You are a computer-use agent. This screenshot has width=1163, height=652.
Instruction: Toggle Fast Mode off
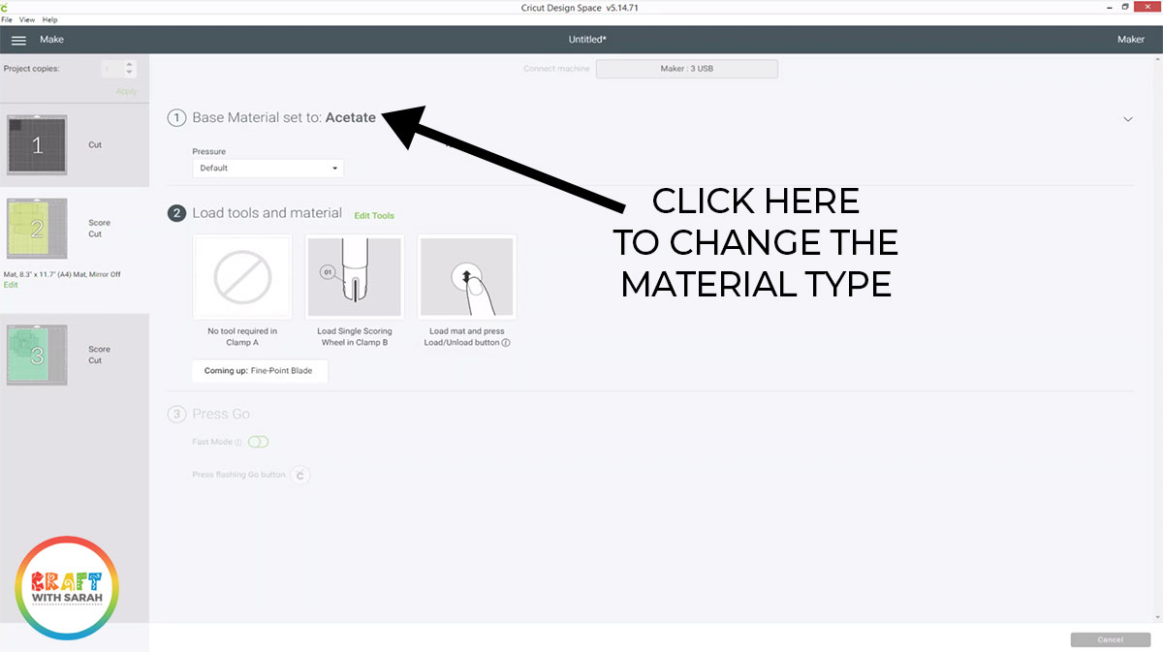click(259, 442)
